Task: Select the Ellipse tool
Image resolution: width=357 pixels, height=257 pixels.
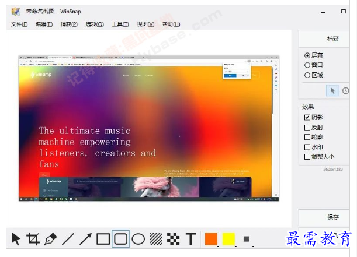Action: coord(138,239)
